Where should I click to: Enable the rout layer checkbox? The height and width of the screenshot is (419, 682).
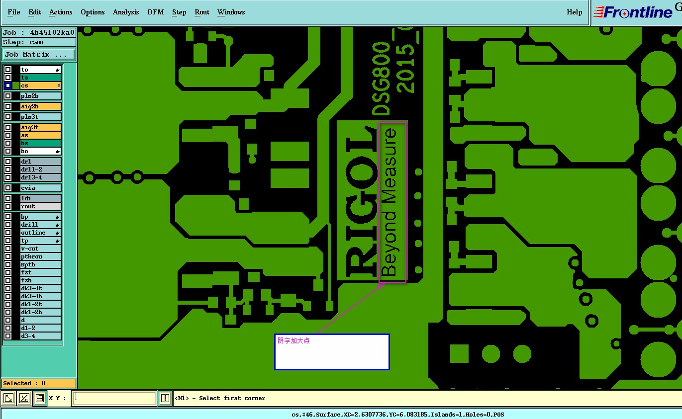(x=8, y=206)
